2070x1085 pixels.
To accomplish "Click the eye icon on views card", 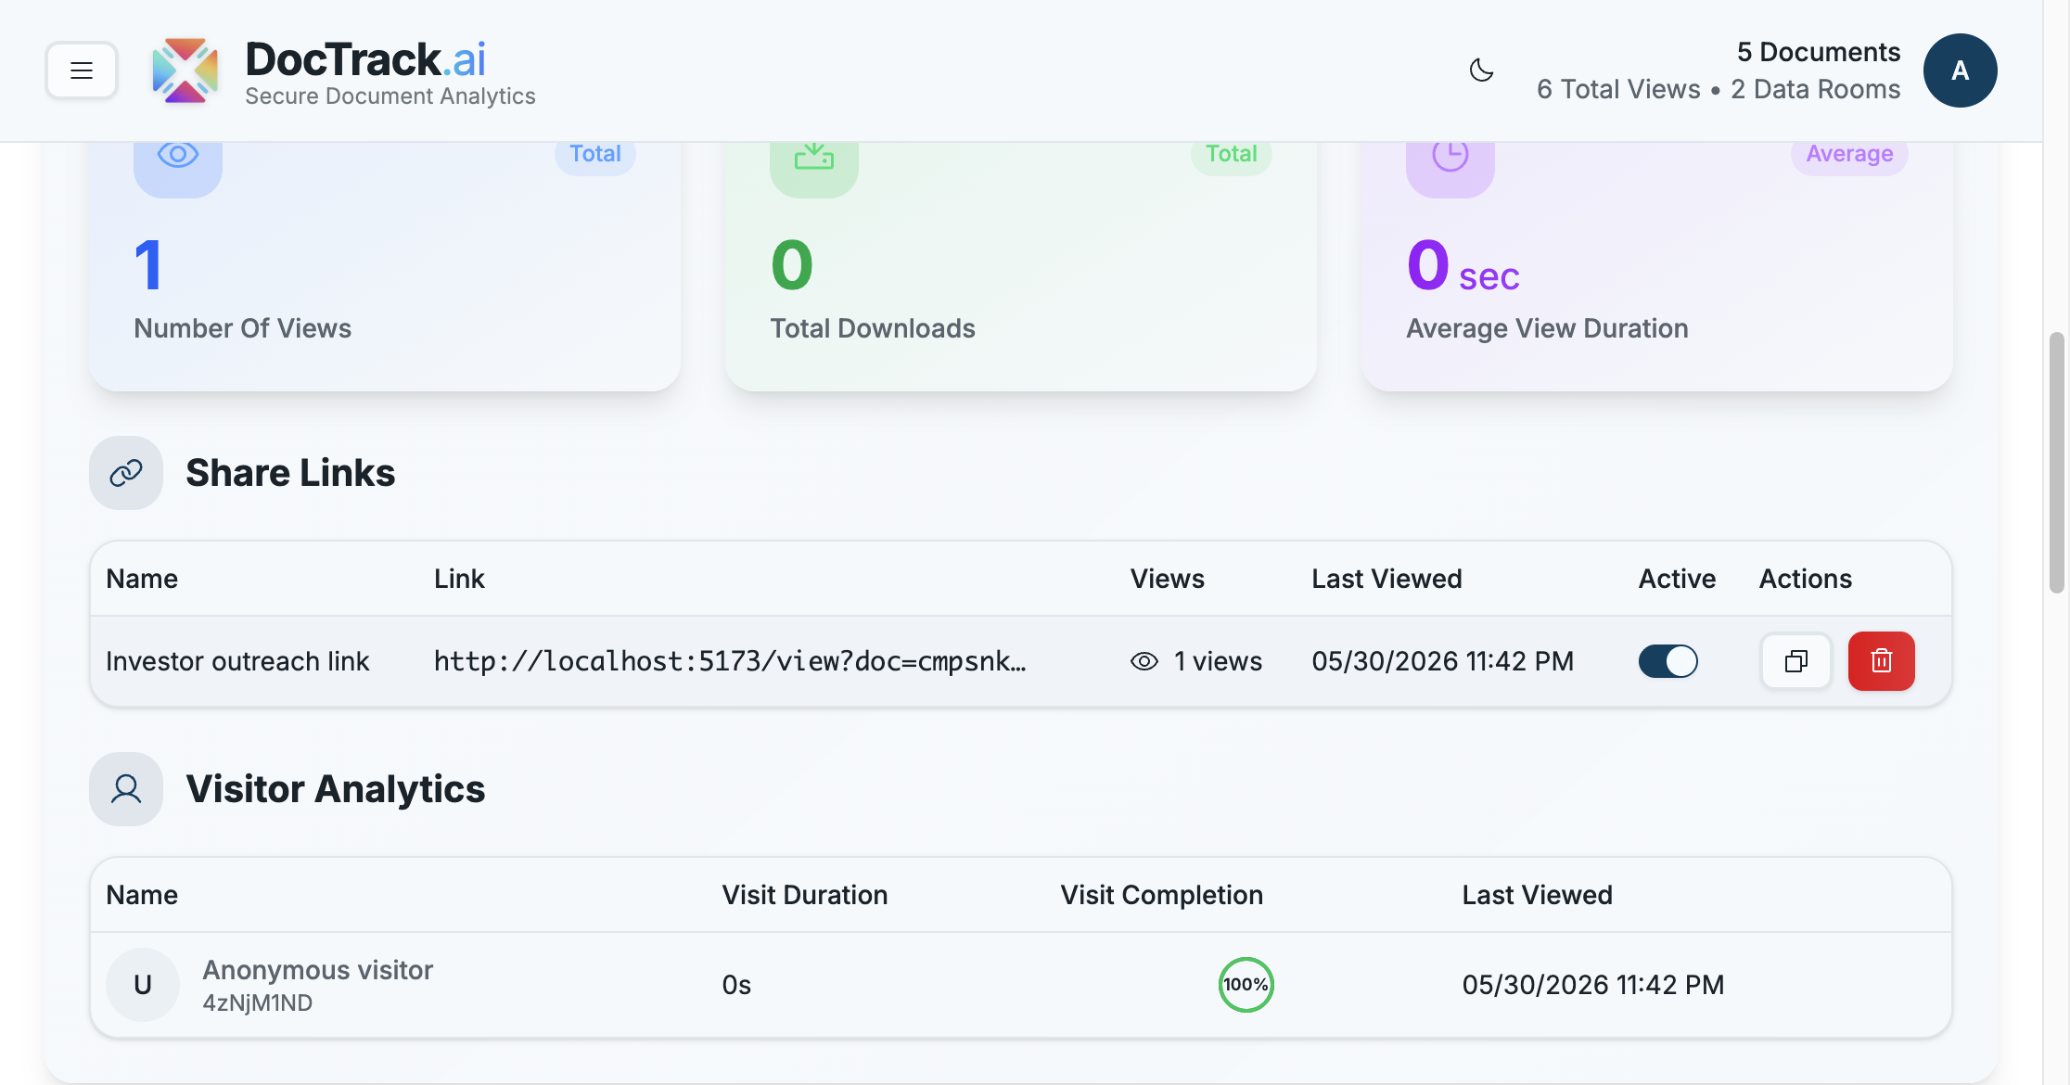I will [x=178, y=157].
